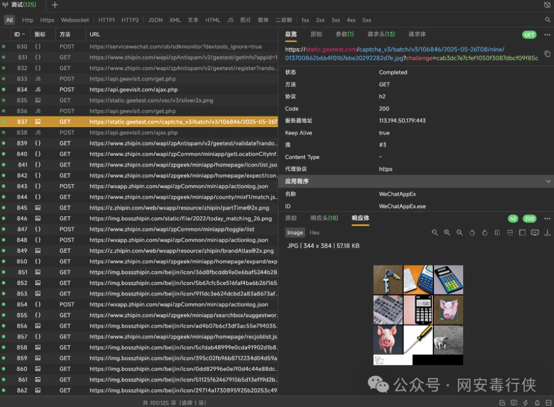Open the request URL link in overview
Viewport: 554px width, 407px height.
click(411, 54)
